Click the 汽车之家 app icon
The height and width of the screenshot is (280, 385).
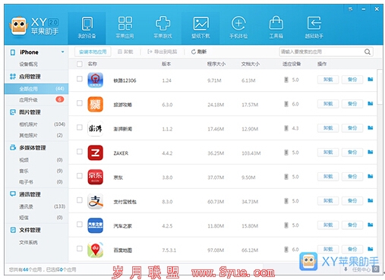point(95,225)
